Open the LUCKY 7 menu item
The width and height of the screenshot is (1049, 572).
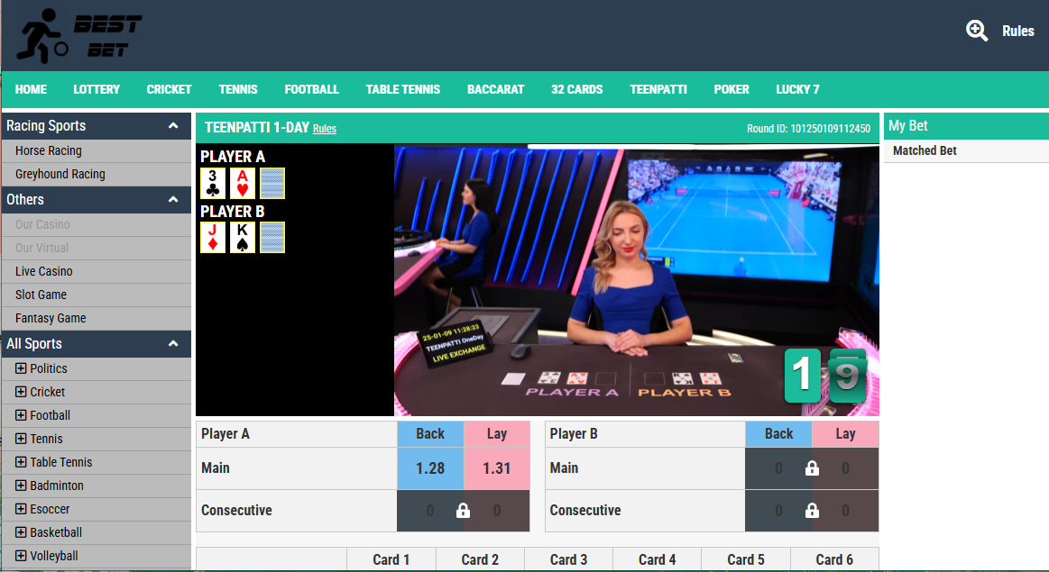click(797, 89)
